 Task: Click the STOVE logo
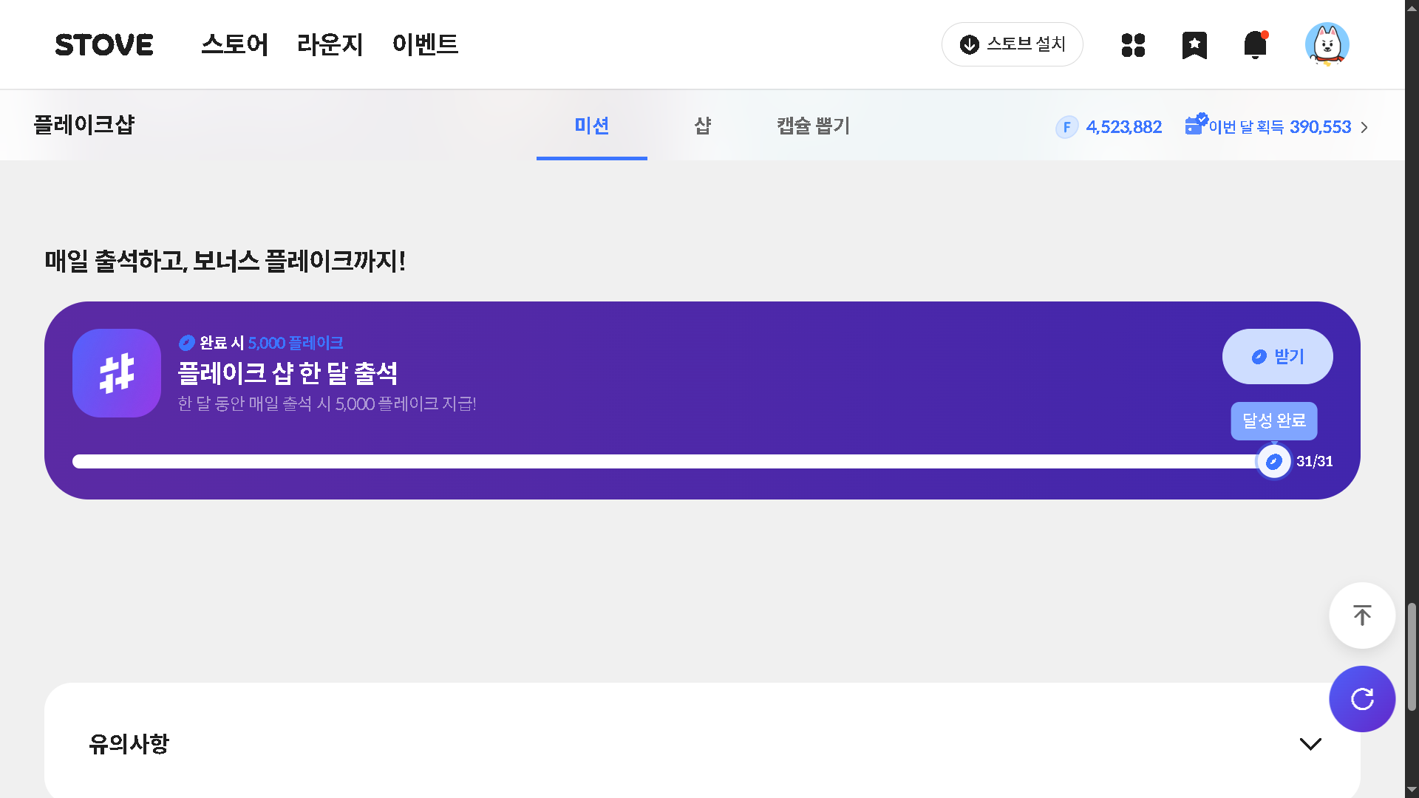tap(104, 45)
